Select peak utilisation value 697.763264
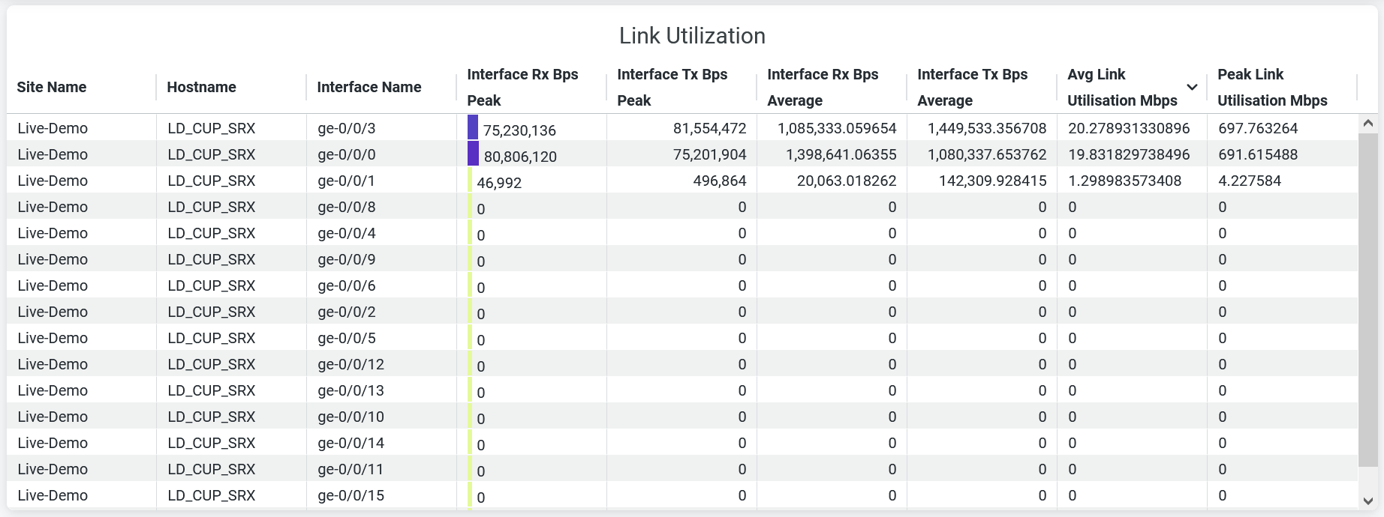 click(x=1258, y=128)
